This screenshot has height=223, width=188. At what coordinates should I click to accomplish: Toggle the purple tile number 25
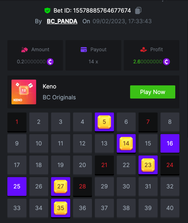17,186
